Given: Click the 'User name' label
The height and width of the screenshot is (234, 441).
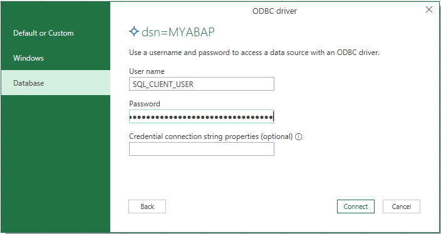Looking at the screenshot, I should [147, 71].
